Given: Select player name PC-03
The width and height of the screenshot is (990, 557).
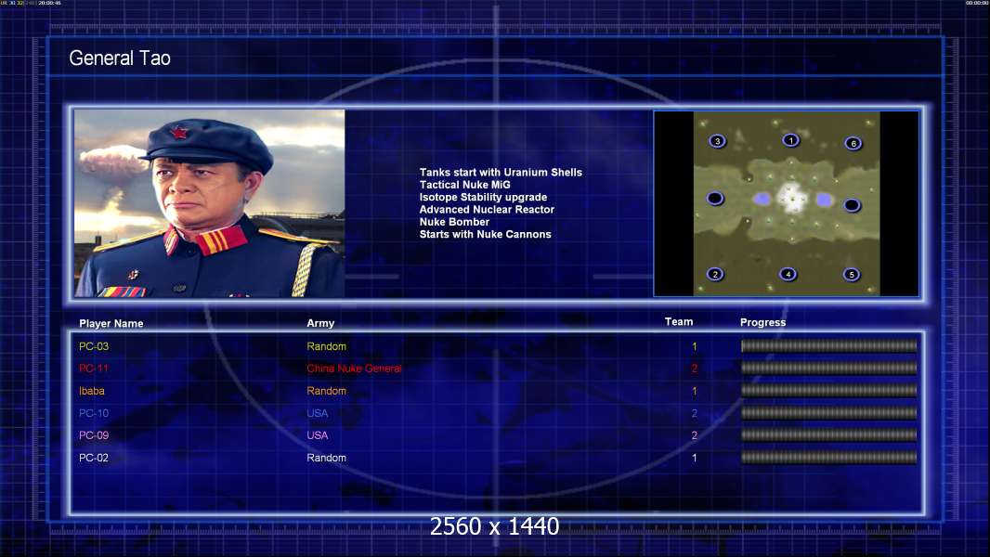Looking at the screenshot, I should click(94, 346).
